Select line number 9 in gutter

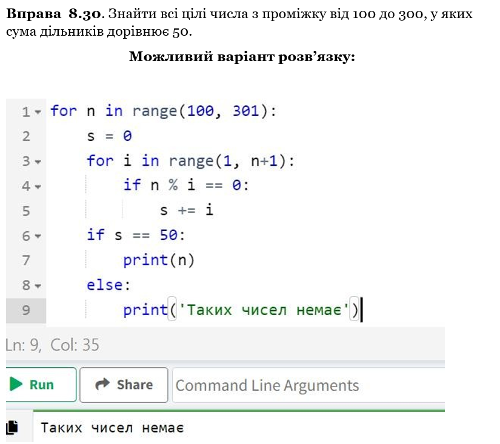pyautogui.click(x=26, y=310)
